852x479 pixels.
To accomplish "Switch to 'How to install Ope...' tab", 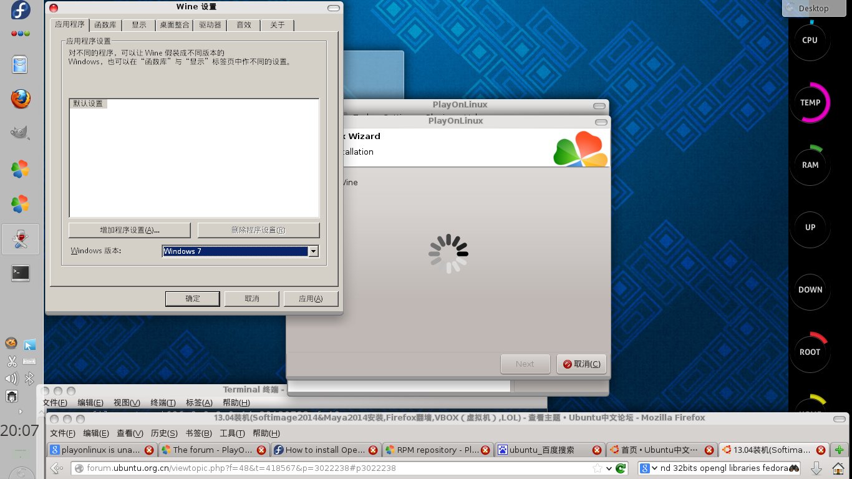I will (326, 450).
